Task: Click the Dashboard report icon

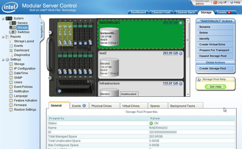Action: pyautogui.click(x=11, y=50)
